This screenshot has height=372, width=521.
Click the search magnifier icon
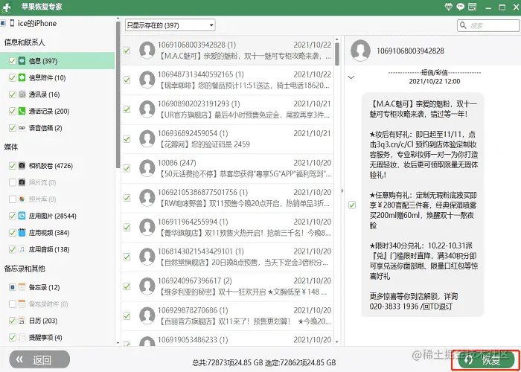click(463, 25)
